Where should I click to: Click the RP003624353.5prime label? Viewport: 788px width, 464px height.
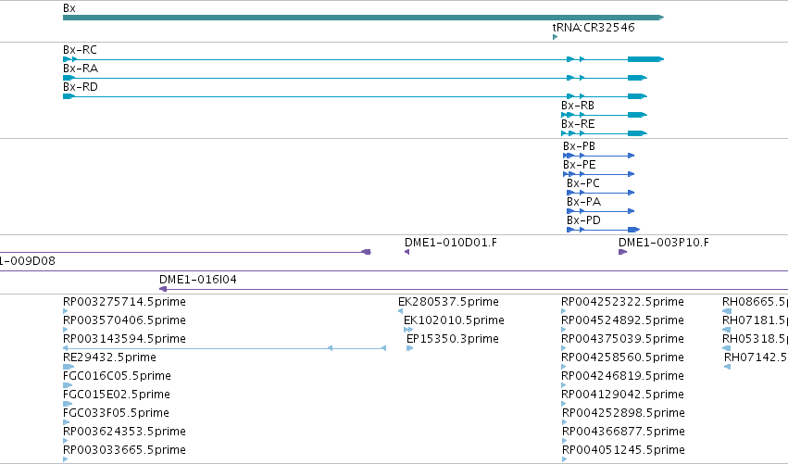[x=124, y=432]
